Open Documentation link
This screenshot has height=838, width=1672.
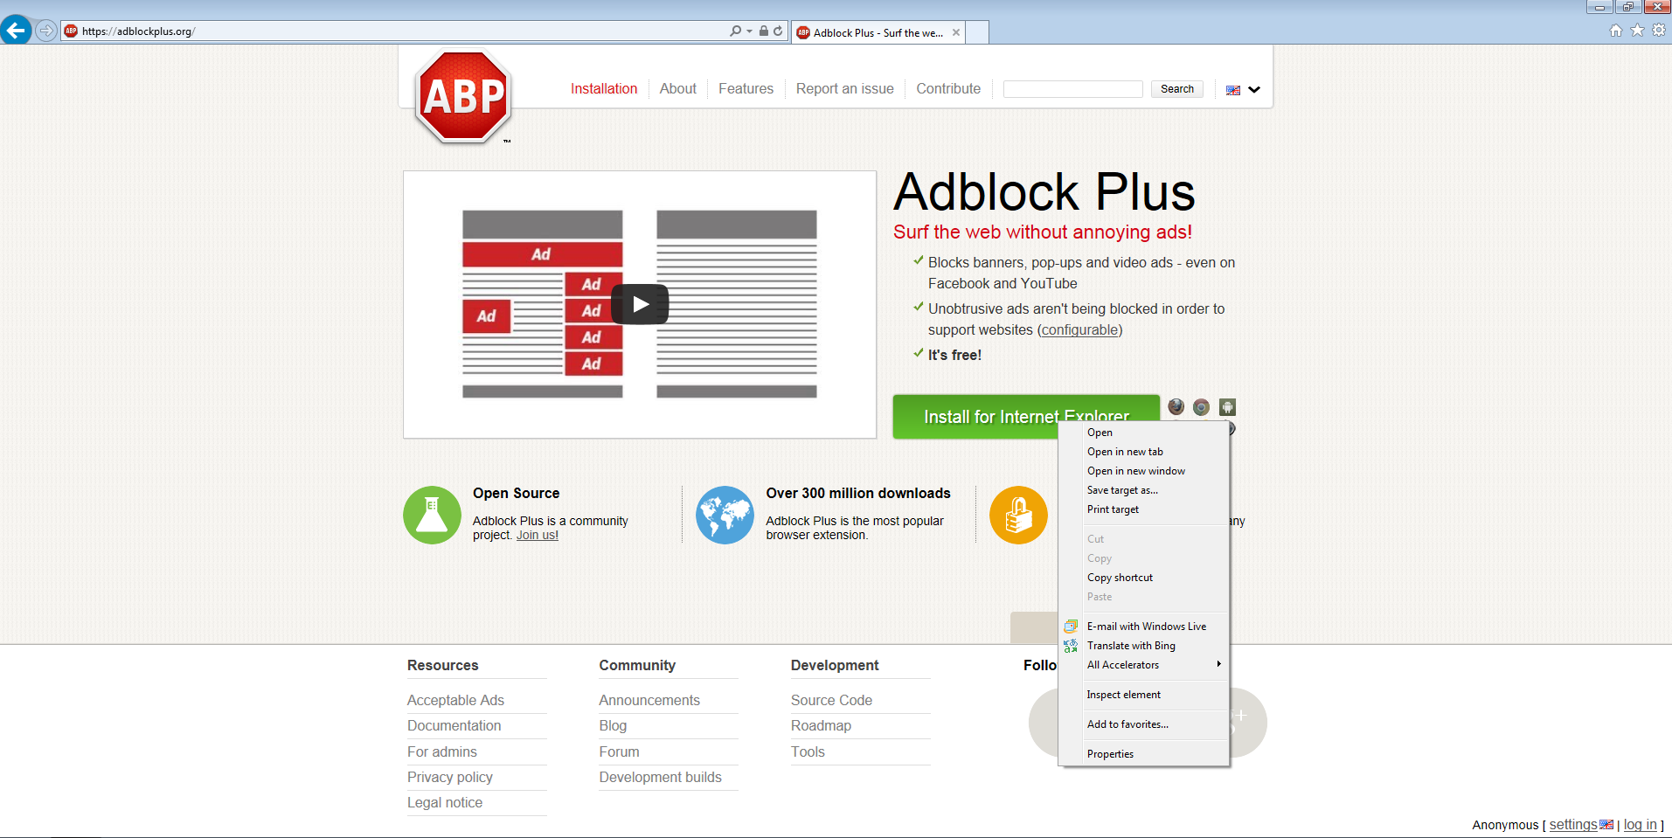(x=454, y=725)
